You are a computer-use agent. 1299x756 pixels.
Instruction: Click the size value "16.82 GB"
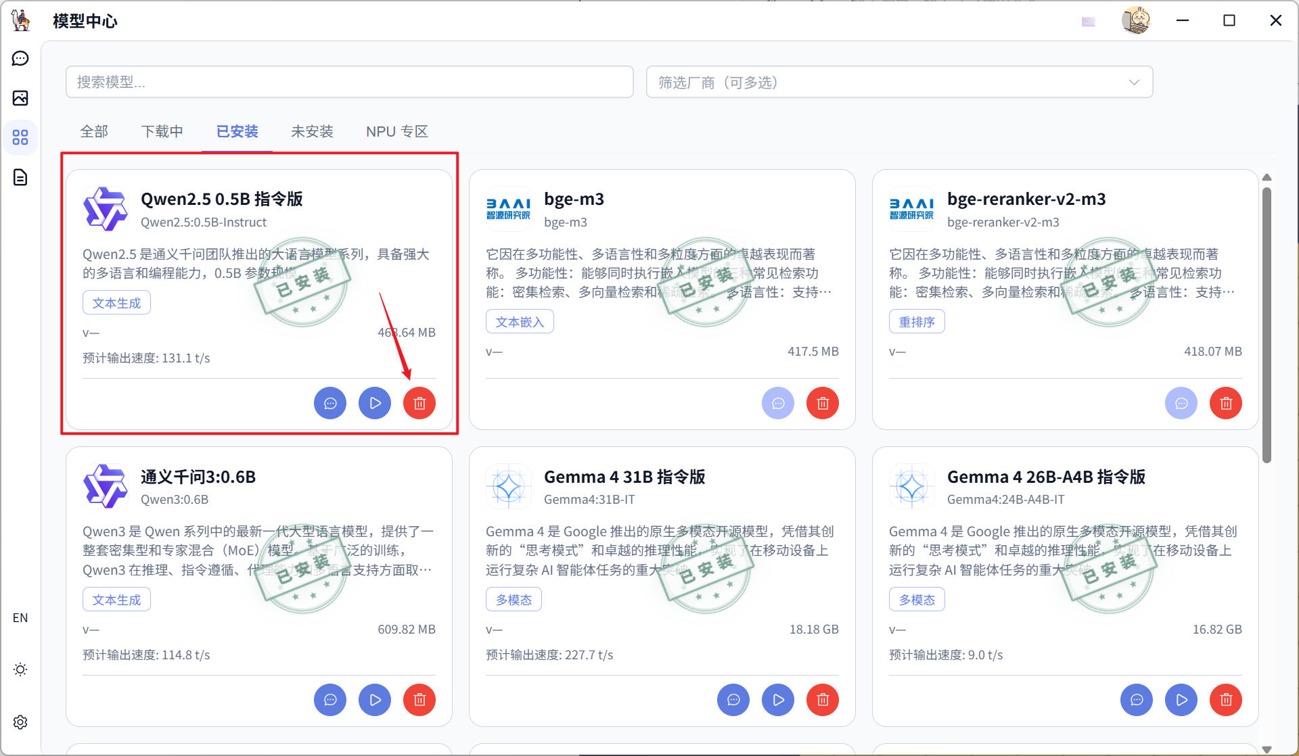coord(1217,630)
